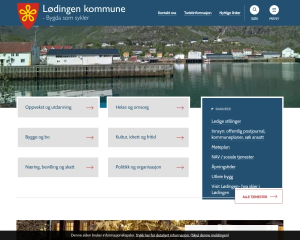300x240 pixels.
Task: Open detailed cookie information link
Action: [162, 235]
